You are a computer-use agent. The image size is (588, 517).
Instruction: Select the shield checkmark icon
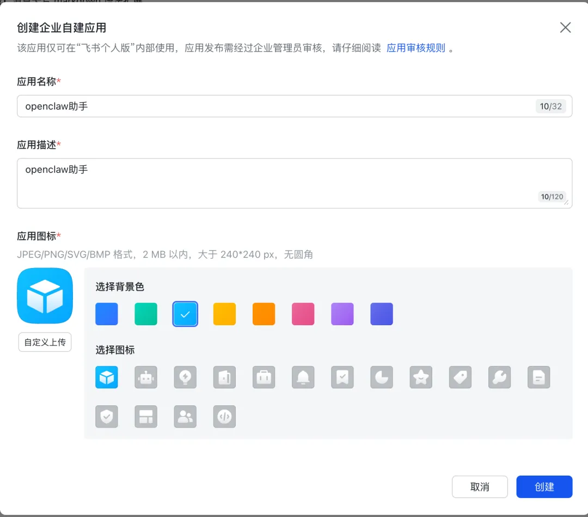pyautogui.click(x=107, y=416)
